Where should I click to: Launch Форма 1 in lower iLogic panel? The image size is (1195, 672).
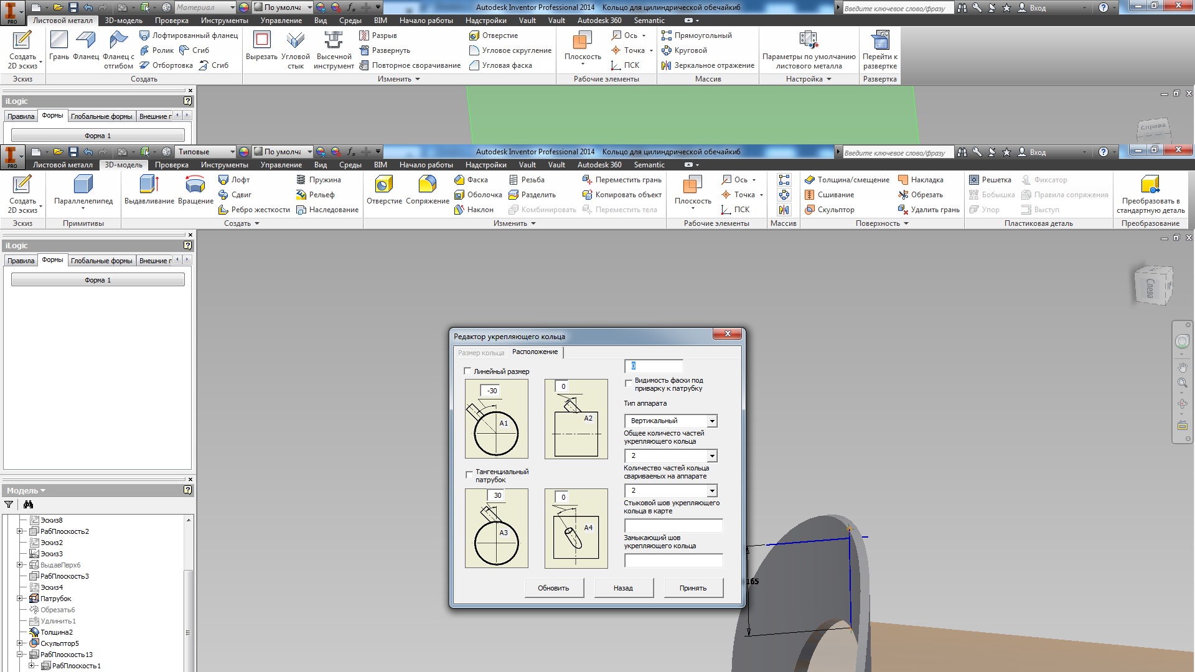coord(98,280)
